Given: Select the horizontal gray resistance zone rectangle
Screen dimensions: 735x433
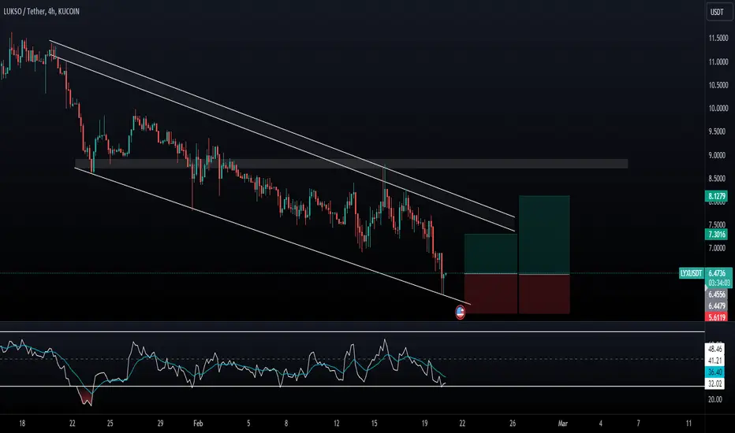Looking at the screenshot, I should pos(351,164).
